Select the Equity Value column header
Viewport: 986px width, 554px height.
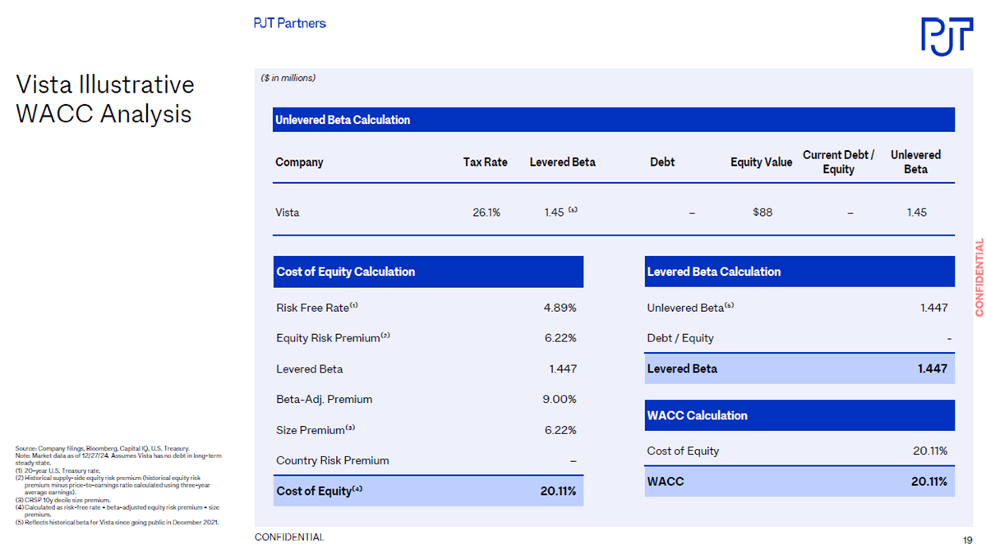pyautogui.click(x=761, y=162)
